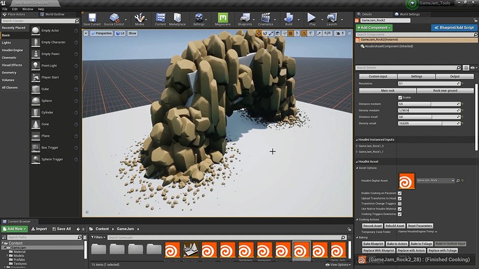479x269 pixels.
Task: Toggle Enable Cooking on Parameter checkbox
Action: click(400, 193)
